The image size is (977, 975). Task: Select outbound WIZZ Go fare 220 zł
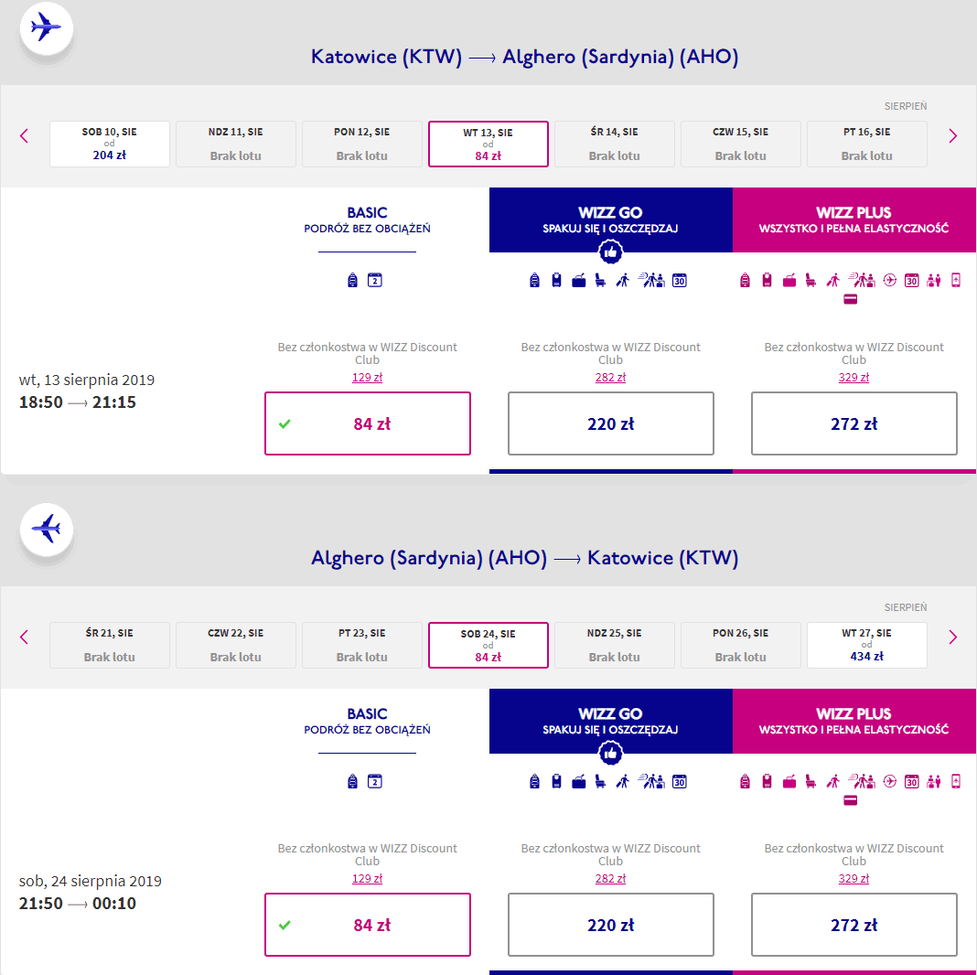coord(610,423)
